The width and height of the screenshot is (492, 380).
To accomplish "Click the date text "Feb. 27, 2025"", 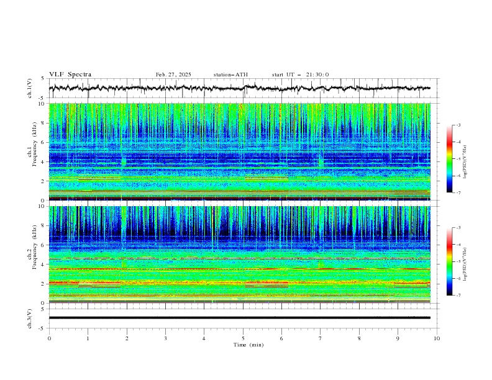I will point(173,75).
